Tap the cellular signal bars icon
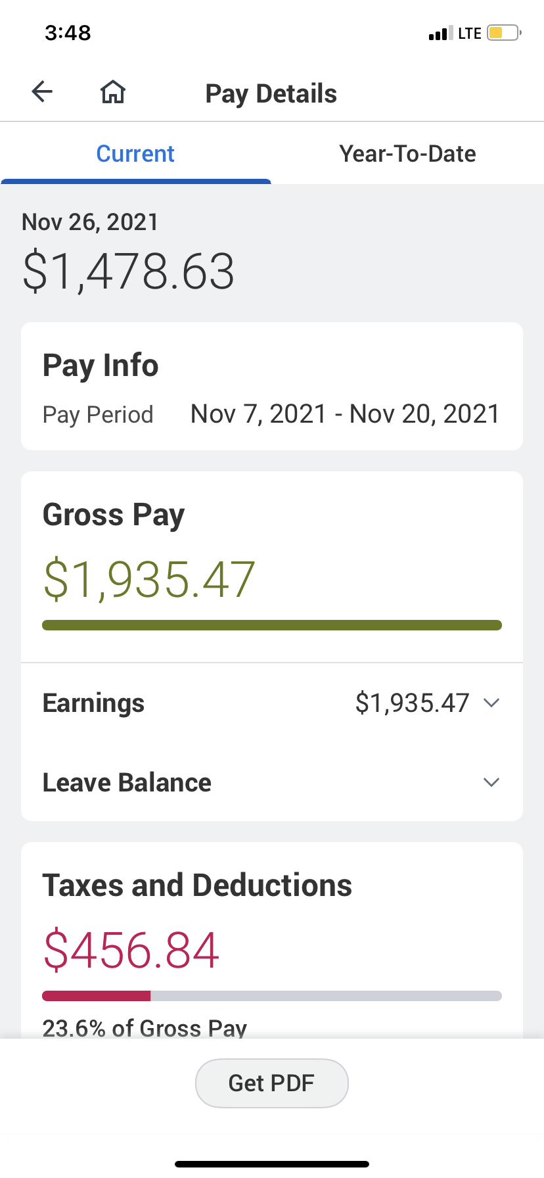The width and height of the screenshot is (544, 1178). pyautogui.click(x=441, y=33)
